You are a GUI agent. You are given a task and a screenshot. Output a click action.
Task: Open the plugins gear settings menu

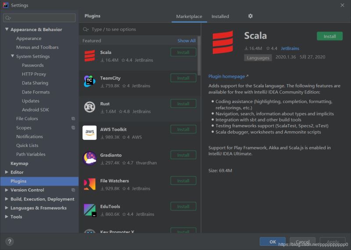coord(250,16)
